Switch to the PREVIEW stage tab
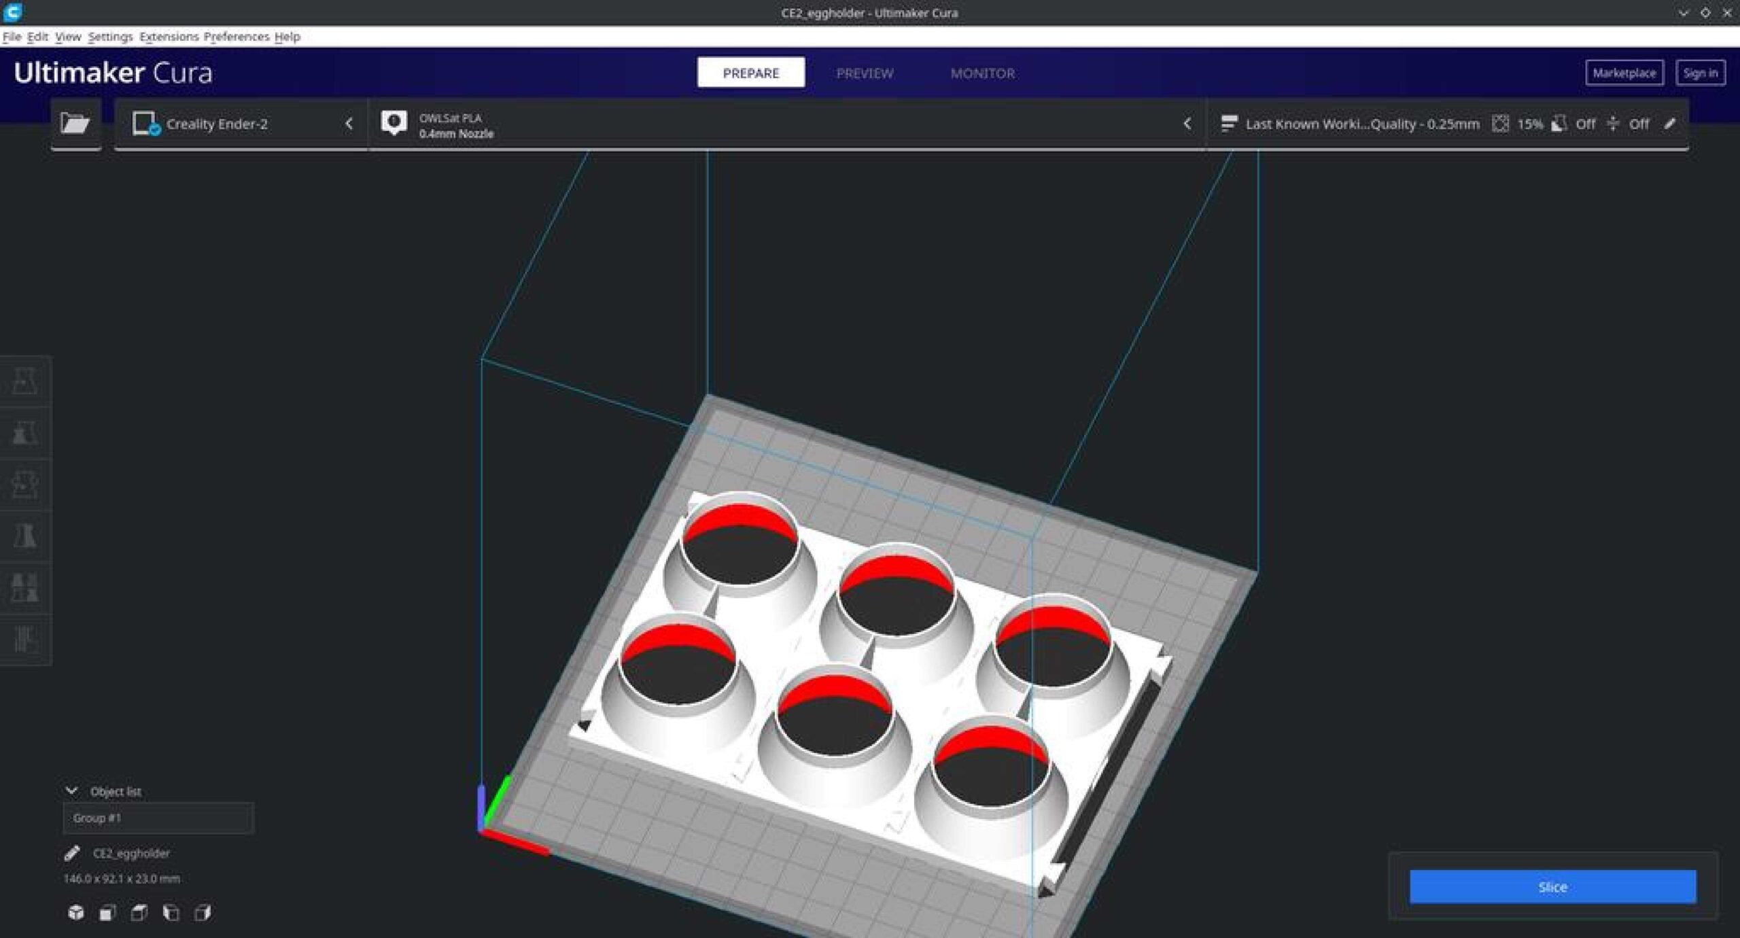 (865, 73)
